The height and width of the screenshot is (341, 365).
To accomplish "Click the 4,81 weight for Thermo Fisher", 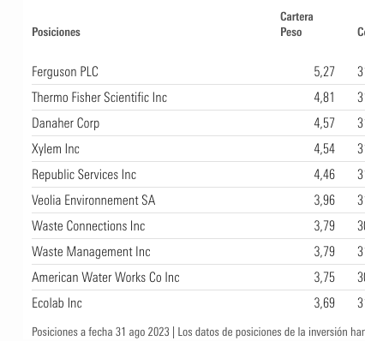I will [x=324, y=98].
